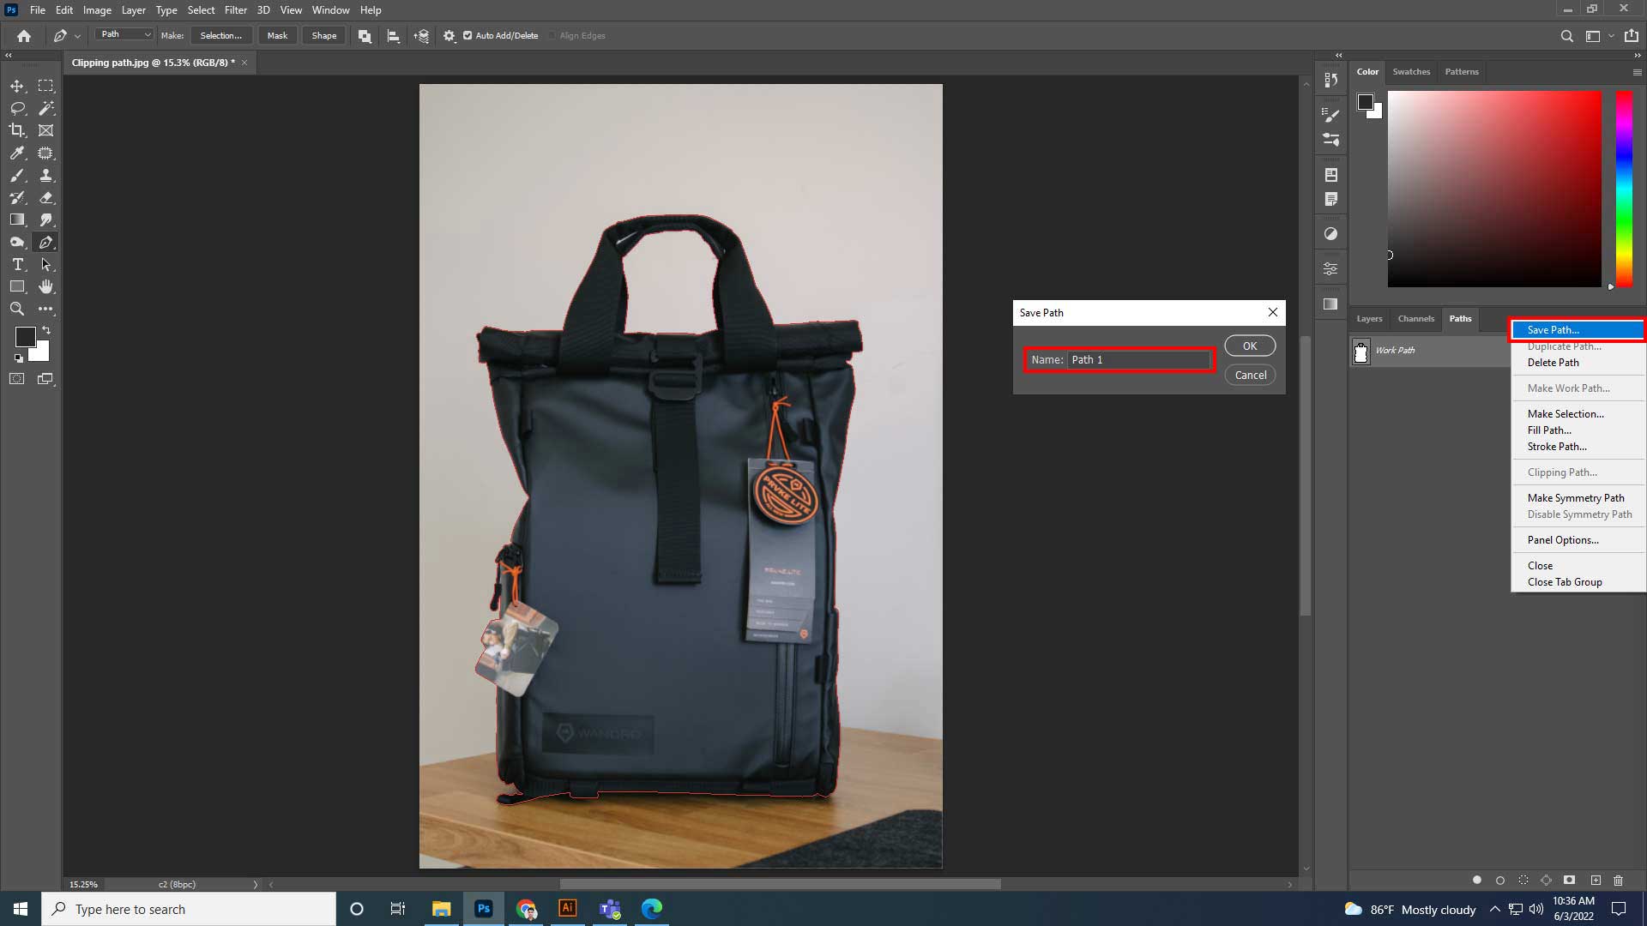Delete the current path via trash icon
1647x926 pixels.
(1620, 880)
